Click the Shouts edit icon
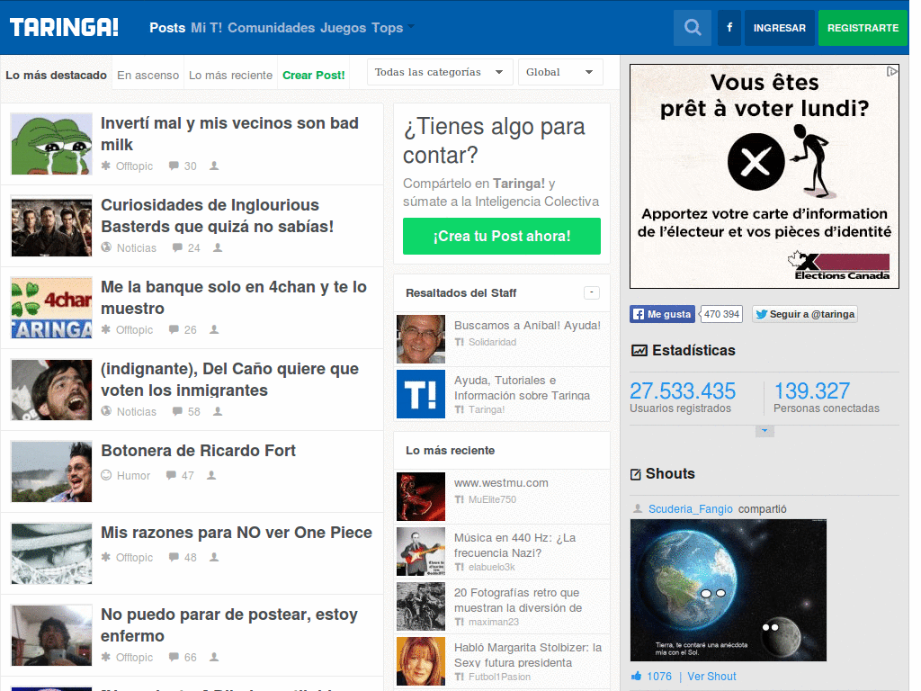Screen dimensions: 921x691 click(636, 474)
